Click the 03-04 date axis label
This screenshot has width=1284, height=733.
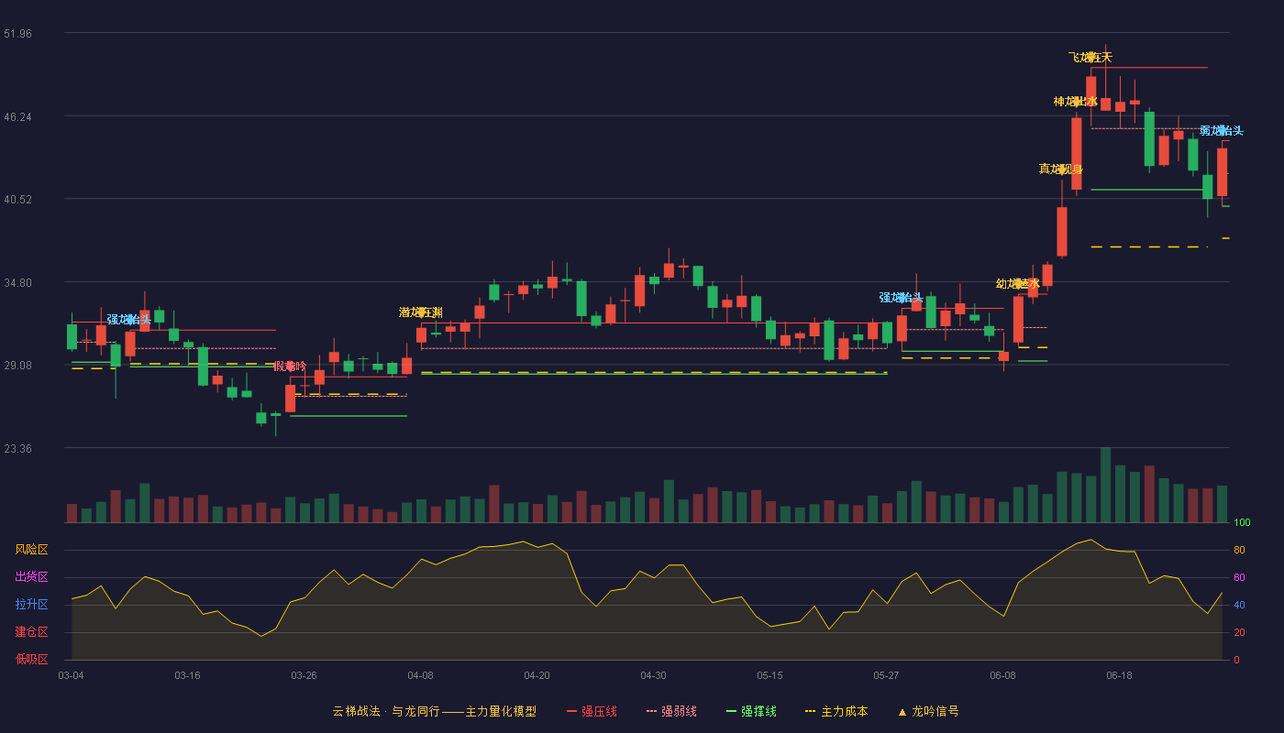click(71, 675)
